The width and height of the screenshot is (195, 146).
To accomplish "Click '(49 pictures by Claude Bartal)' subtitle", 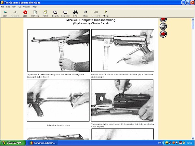I will coord(91,23).
